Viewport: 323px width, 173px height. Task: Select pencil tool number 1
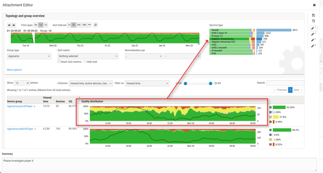[313, 28]
